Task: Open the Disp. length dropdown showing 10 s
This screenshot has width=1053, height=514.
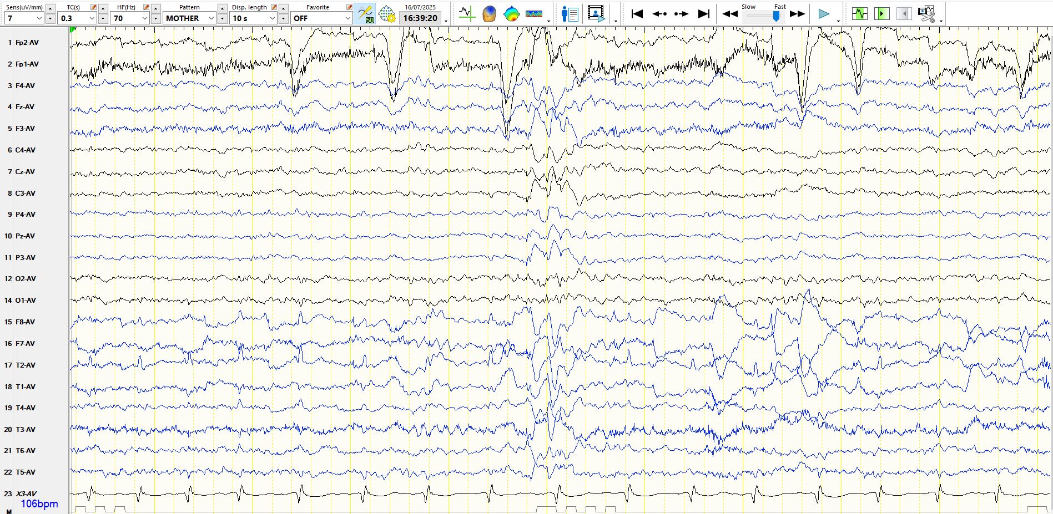Action: click(x=253, y=18)
